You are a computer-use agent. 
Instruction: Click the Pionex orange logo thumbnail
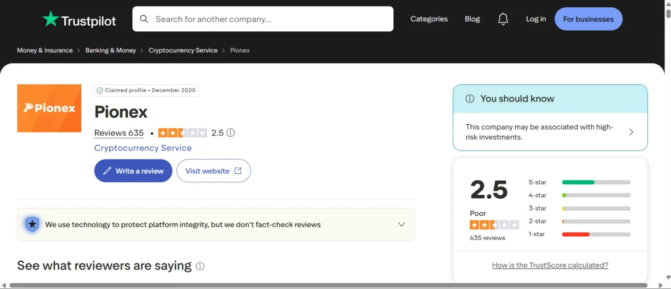pos(49,109)
